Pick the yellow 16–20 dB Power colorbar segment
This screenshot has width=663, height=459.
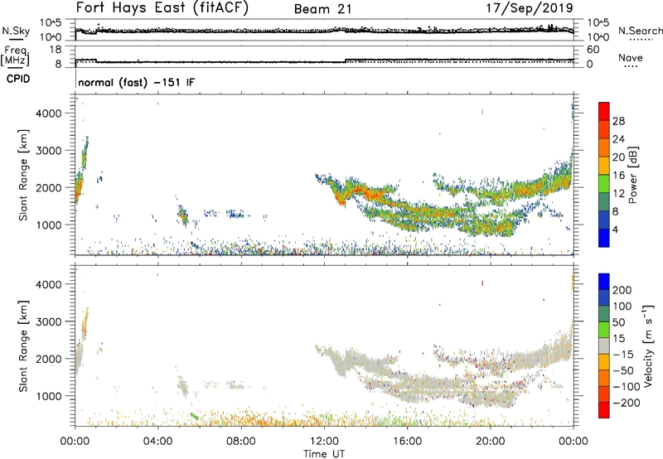tap(604, 165)
